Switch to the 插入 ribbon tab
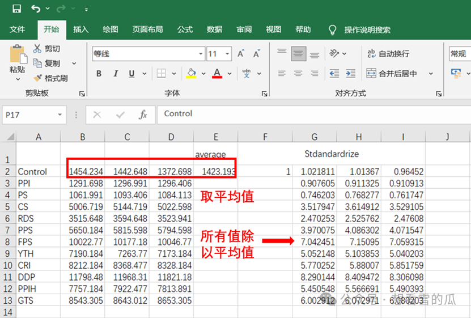 tap(81, 29)
